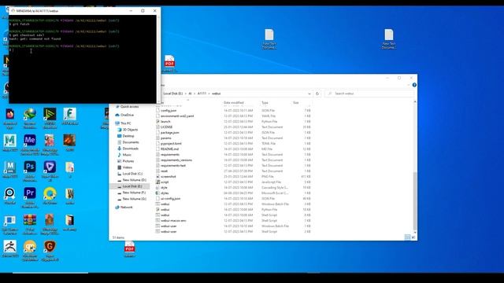Switch Explorer to large icons view
The width and height of the screenshot is (504, 283).
coord(413,237)
